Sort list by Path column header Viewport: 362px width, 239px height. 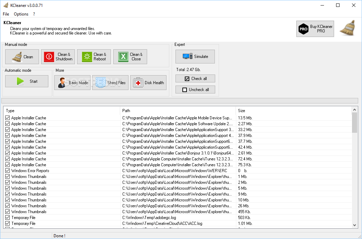[x=178, y=111]
